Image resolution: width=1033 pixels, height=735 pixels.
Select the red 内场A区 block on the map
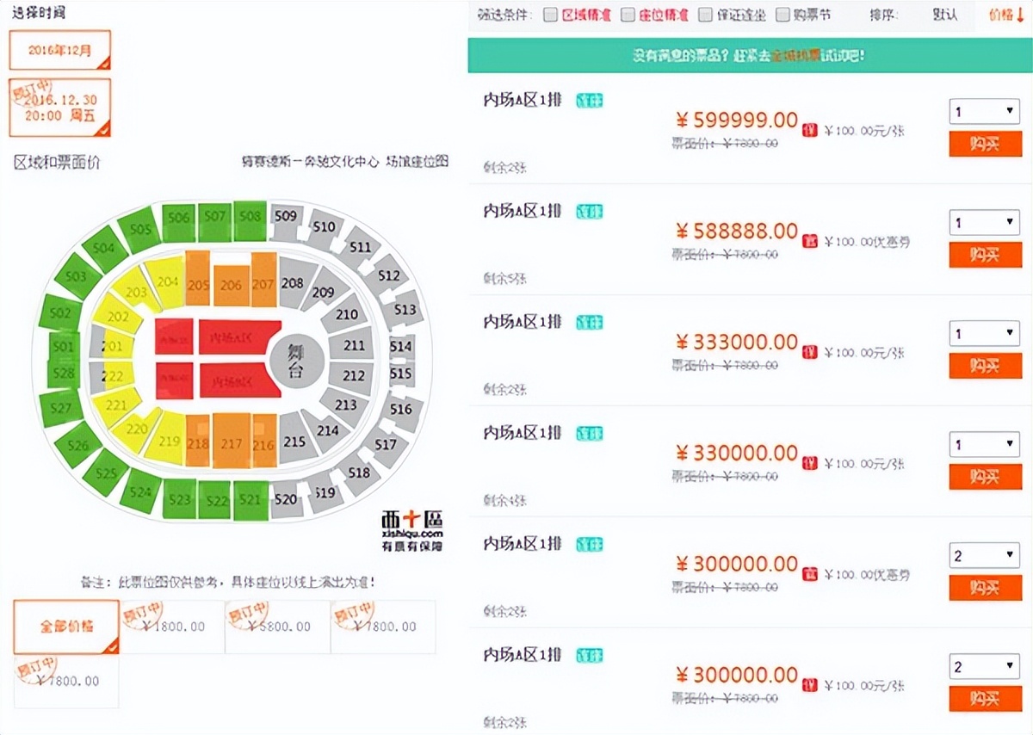pyautogui.click(x=238, y=337)
